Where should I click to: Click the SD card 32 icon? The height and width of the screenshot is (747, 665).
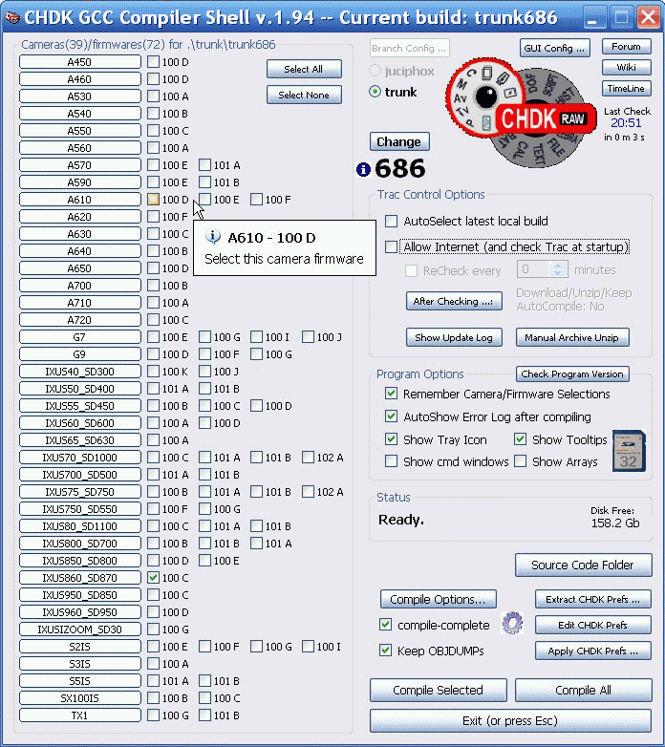pyautogui.click(x=629, y=451)
